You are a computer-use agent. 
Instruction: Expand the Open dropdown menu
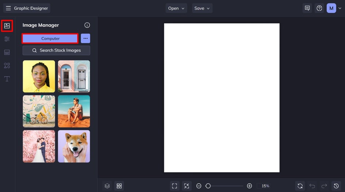(x=176, y=8)
